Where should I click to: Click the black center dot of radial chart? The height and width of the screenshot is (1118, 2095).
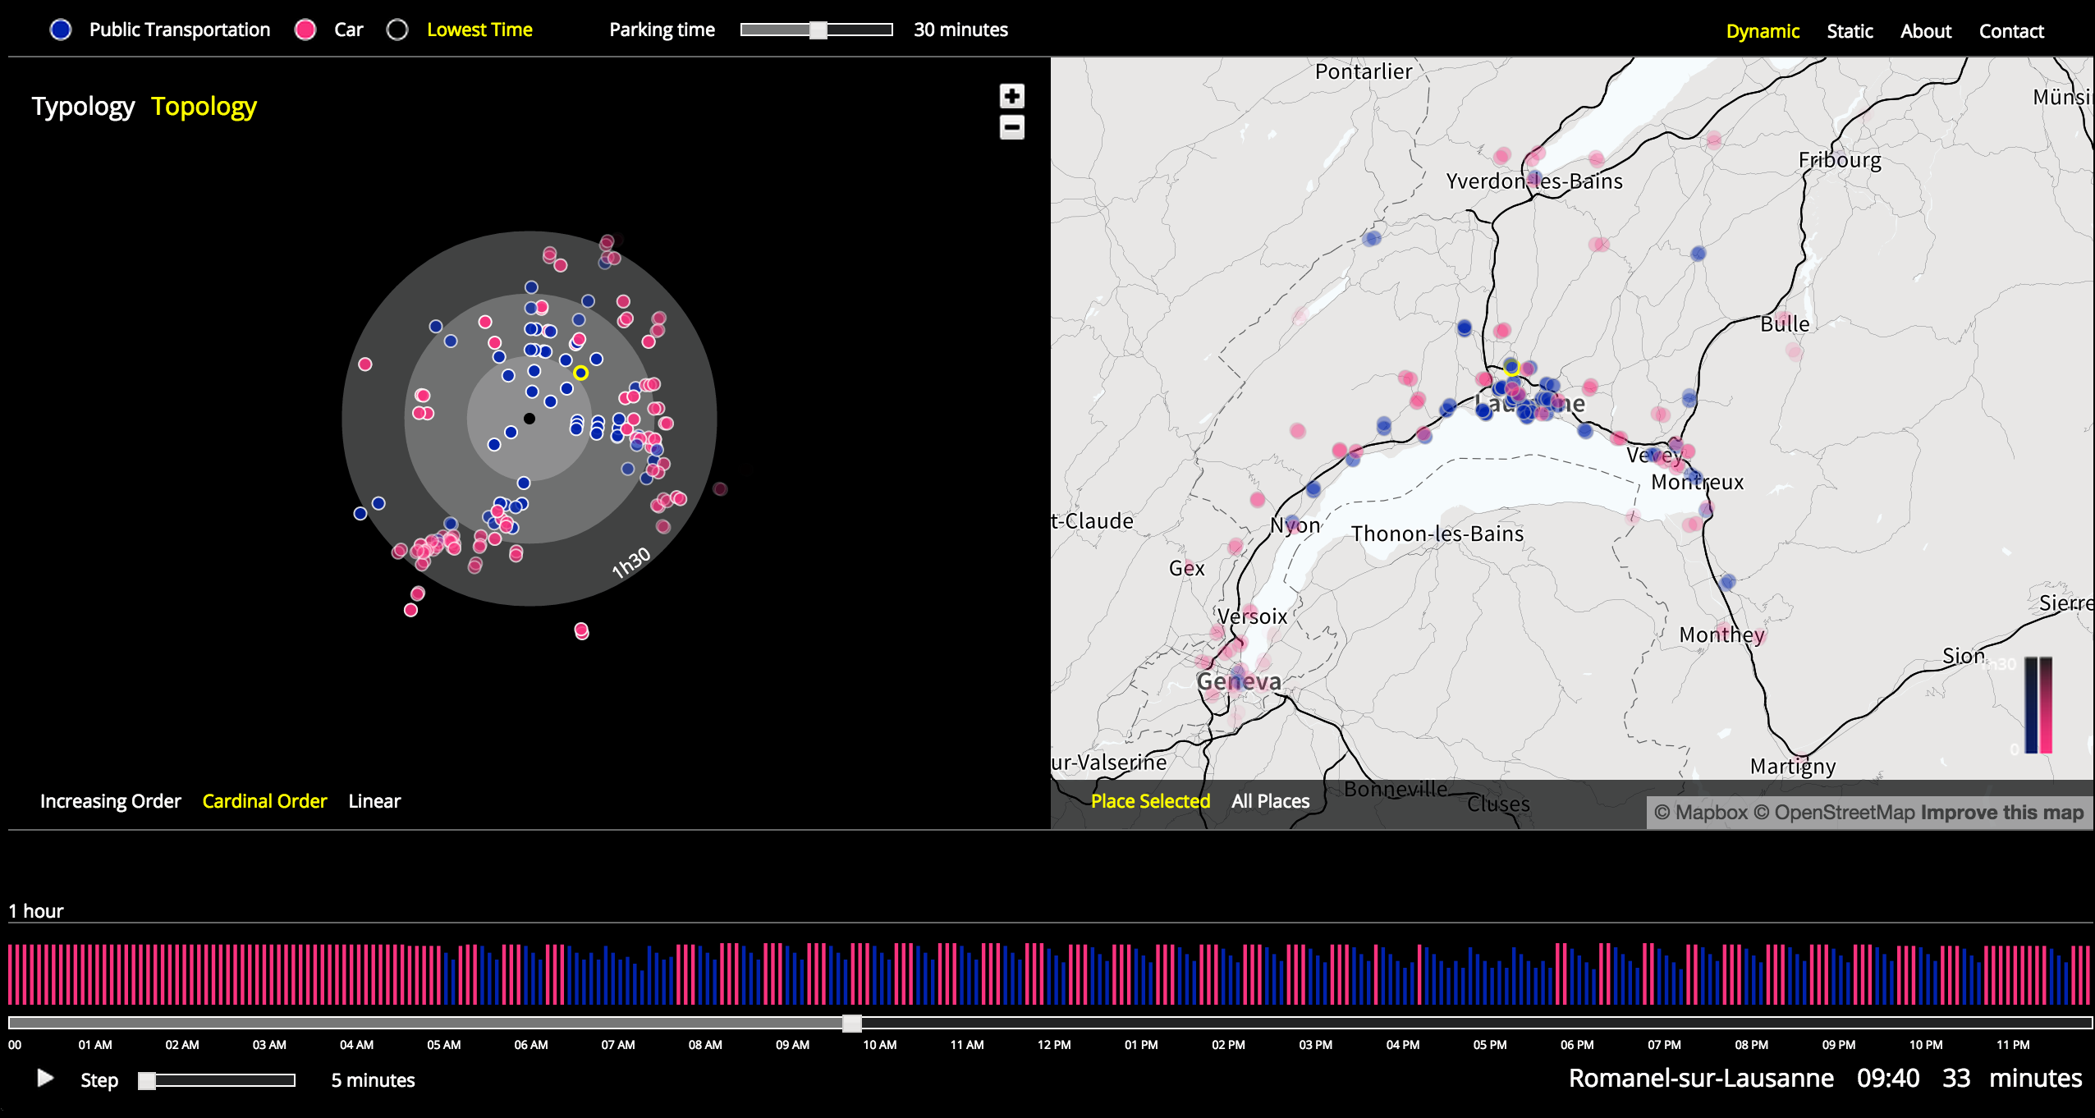pyautogui.click(x=529, y=419)
